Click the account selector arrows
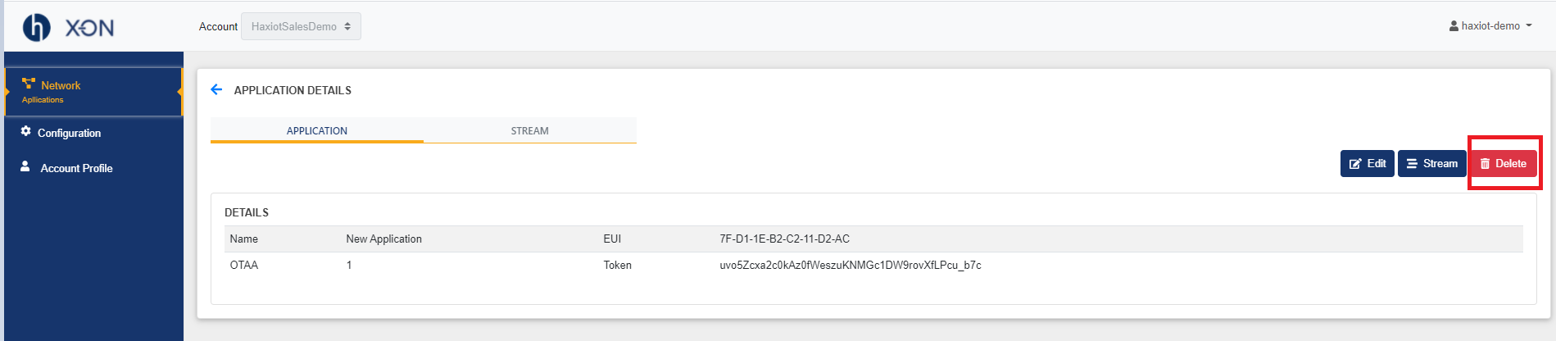This screenshot has height=341, width=1556. coord(347,26)
